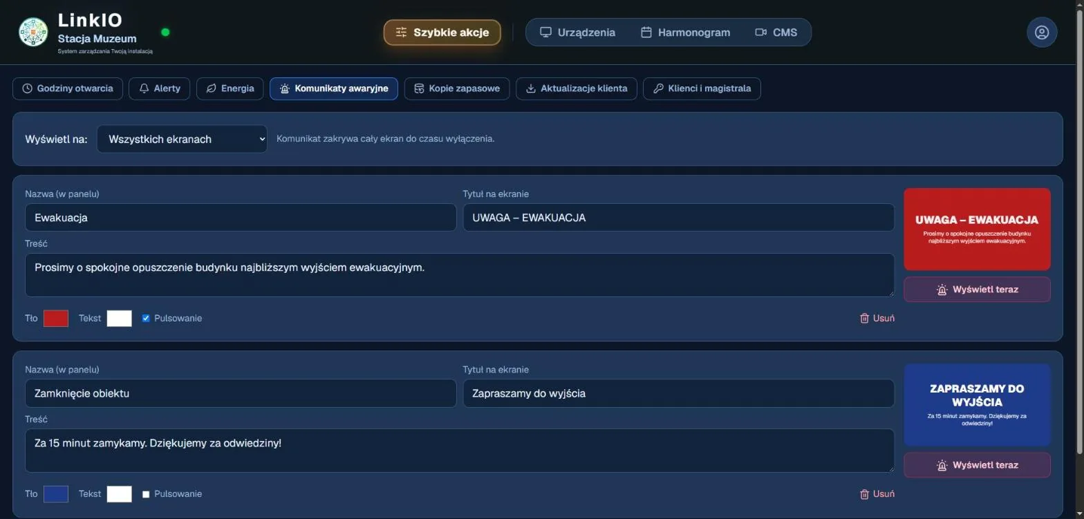The image size is (1084, 519).
Task: Navigate to Urządzenia section
Action: [x=577, y=32]
